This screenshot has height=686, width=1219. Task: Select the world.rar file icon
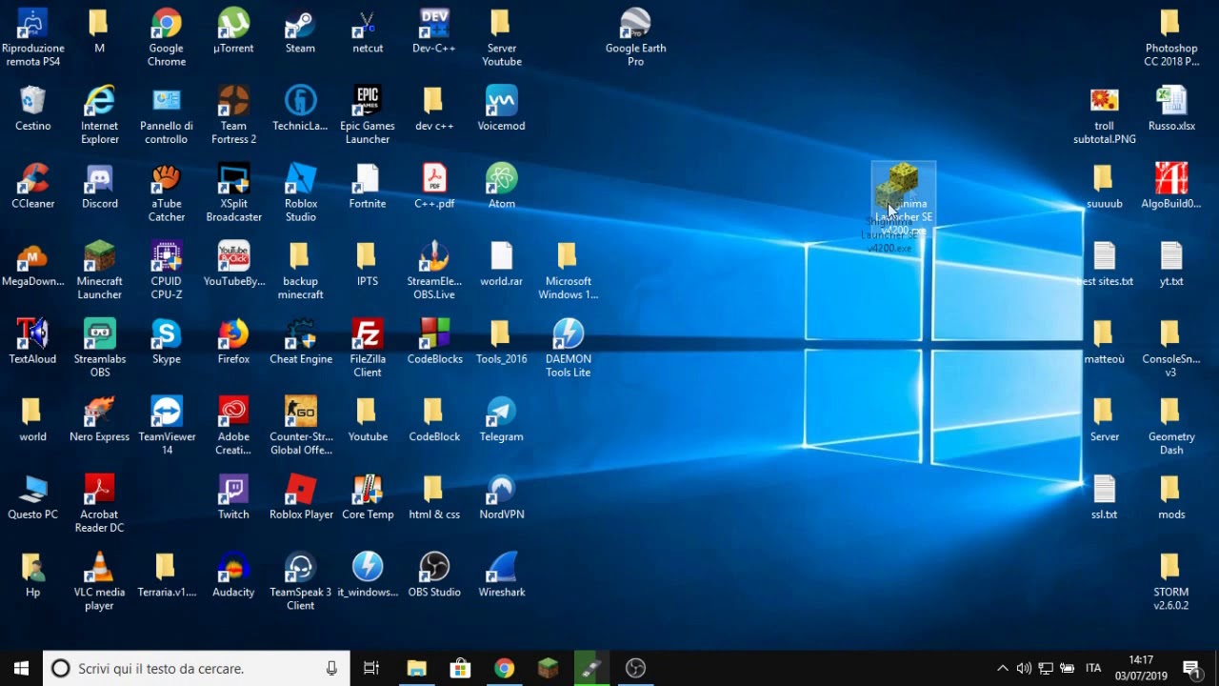click(501, 265)
